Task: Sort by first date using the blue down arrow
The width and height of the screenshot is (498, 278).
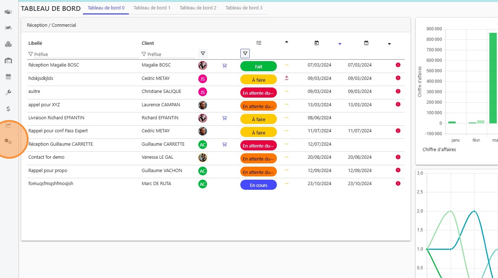Action: pyautogui.click(x=340, y=44)
